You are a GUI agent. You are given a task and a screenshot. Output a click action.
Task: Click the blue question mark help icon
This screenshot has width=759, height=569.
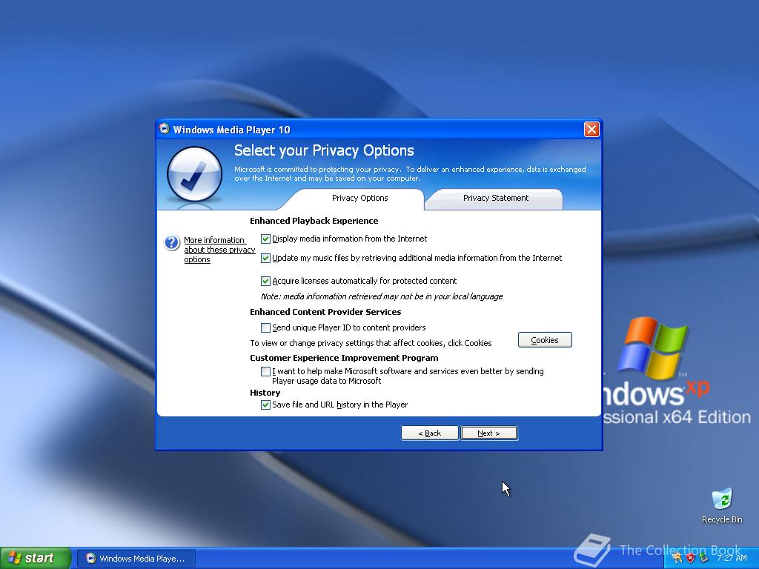pyautogui.click(x=172, y=242)
